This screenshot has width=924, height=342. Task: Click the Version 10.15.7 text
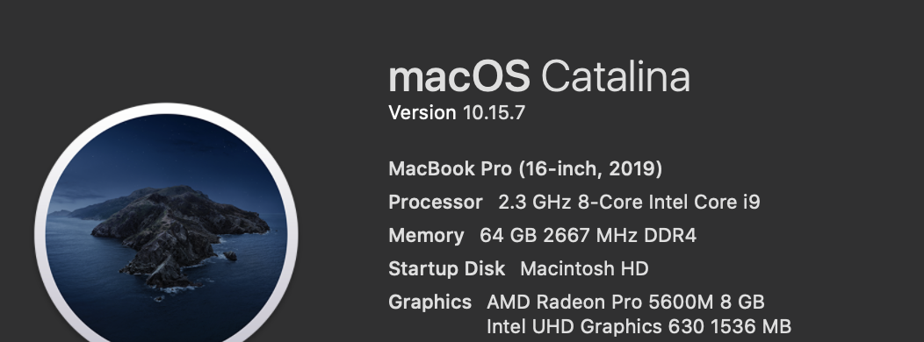click(x=457, y=112)
